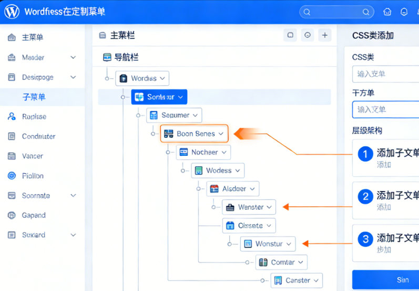Expand the Desiepoge sidebar chevron
419x291 pixels.
point(73,77)
